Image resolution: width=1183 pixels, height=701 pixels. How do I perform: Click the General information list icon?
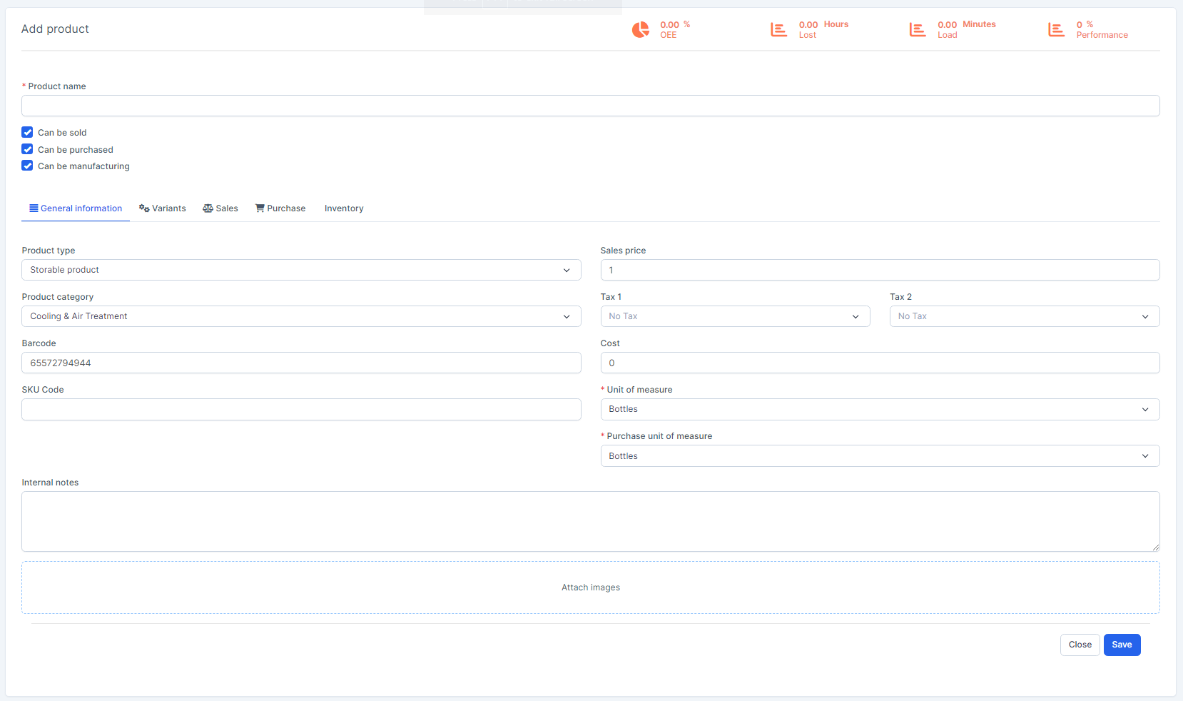(34, 208)
